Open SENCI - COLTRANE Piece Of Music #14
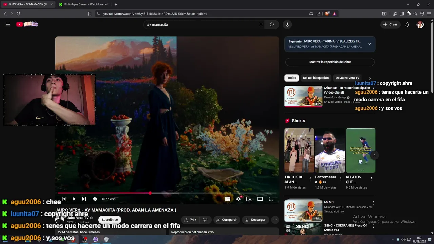434x244 pixels. [346, 228]
